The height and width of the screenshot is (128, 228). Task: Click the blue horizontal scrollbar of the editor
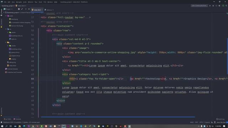118,117
